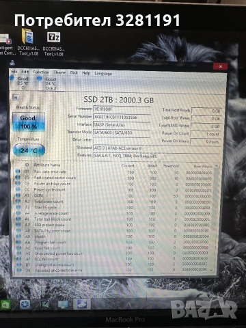
Task: Close the CrystalDiskInfo window
Action: tap(220, 66)
